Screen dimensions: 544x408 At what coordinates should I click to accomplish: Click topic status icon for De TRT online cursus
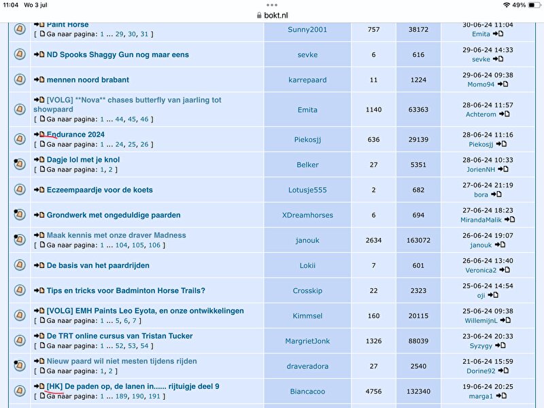pyautogui.click(x=20, y=341)
